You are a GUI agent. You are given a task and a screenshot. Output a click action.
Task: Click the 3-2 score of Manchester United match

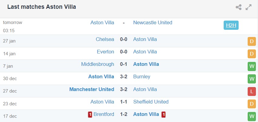tap(124, 89)
